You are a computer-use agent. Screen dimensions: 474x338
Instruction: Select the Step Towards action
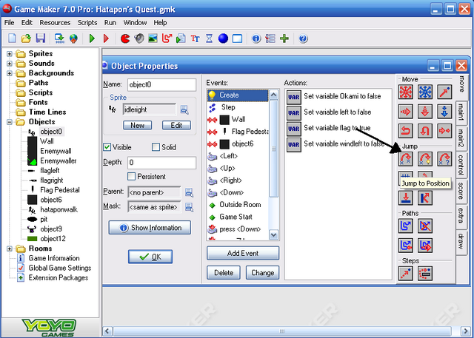tap(406, 273)
